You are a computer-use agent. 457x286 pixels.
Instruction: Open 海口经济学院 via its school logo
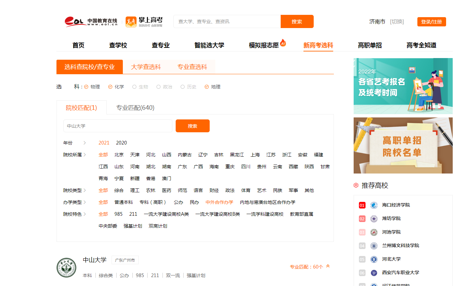(x=373, y=205)
